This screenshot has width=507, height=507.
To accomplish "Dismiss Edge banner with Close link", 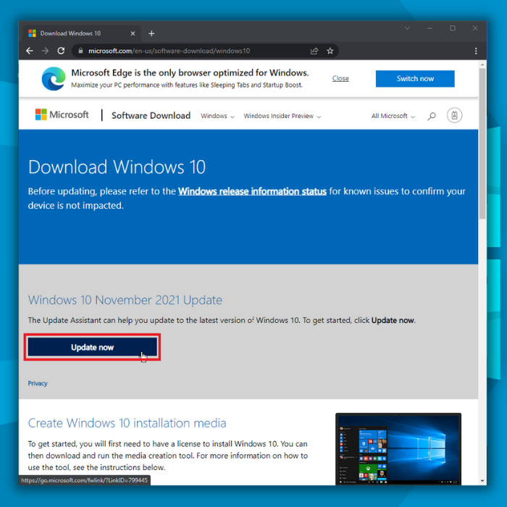I will tap(340, 78).
